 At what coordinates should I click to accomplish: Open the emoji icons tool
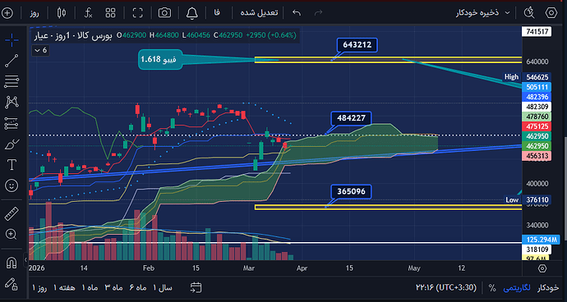[x=12, y=185]
